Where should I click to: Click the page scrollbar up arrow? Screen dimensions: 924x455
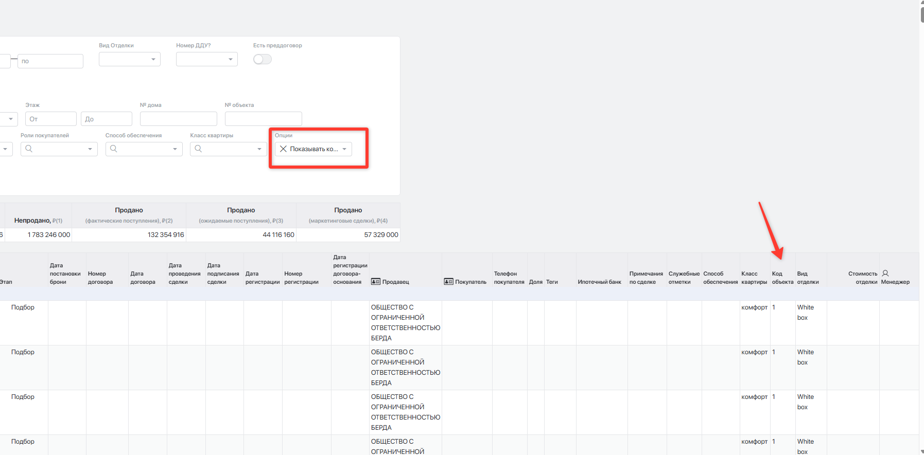point(921,3)
